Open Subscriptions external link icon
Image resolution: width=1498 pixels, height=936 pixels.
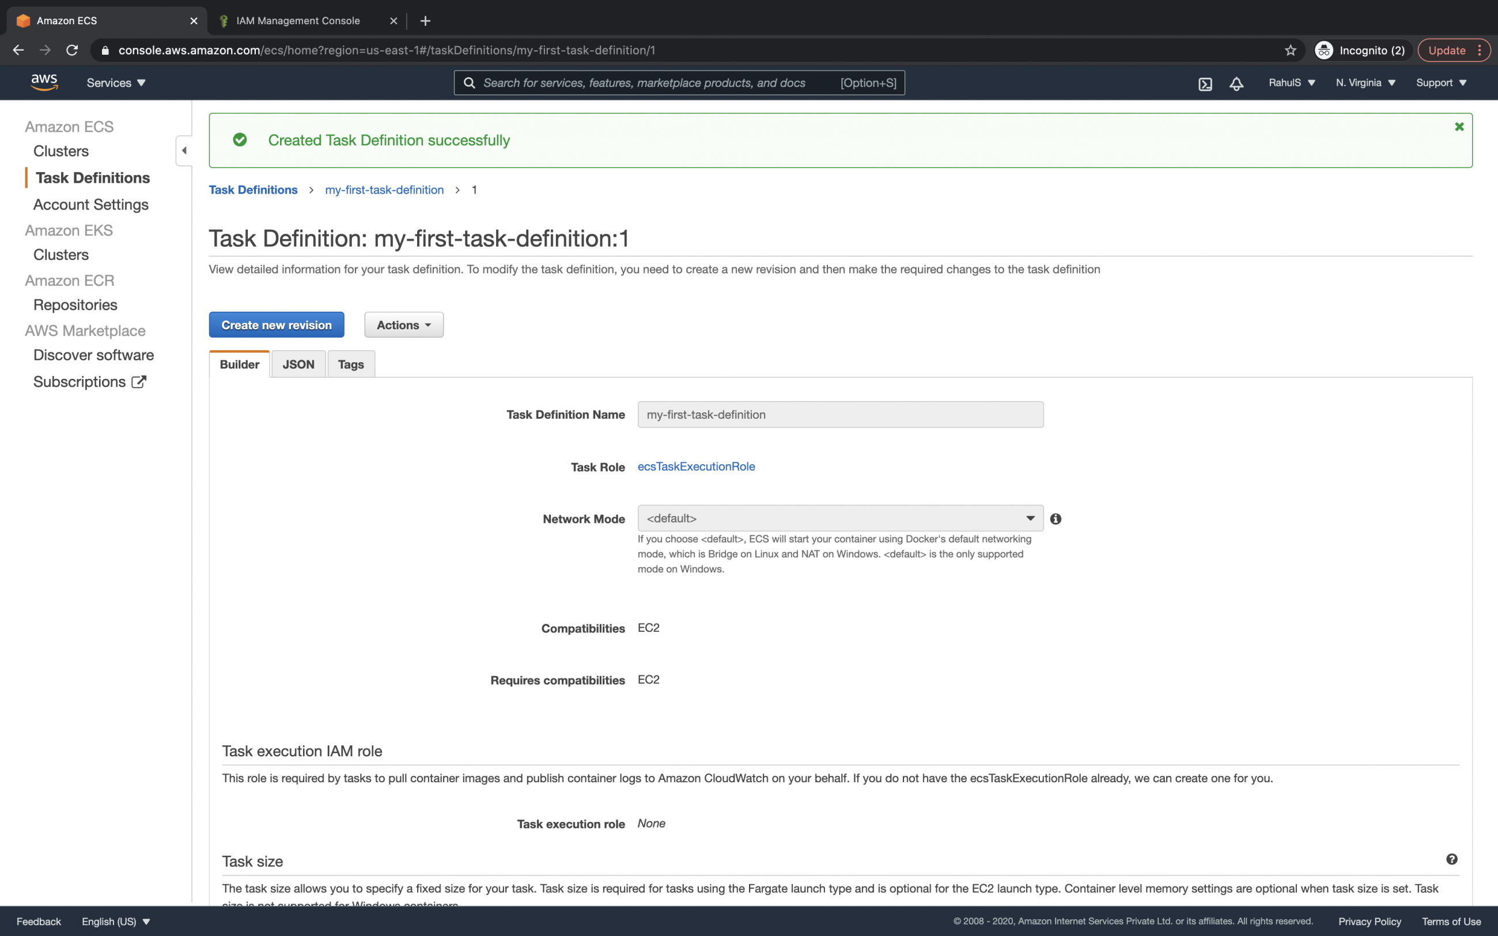coord(138,381)
